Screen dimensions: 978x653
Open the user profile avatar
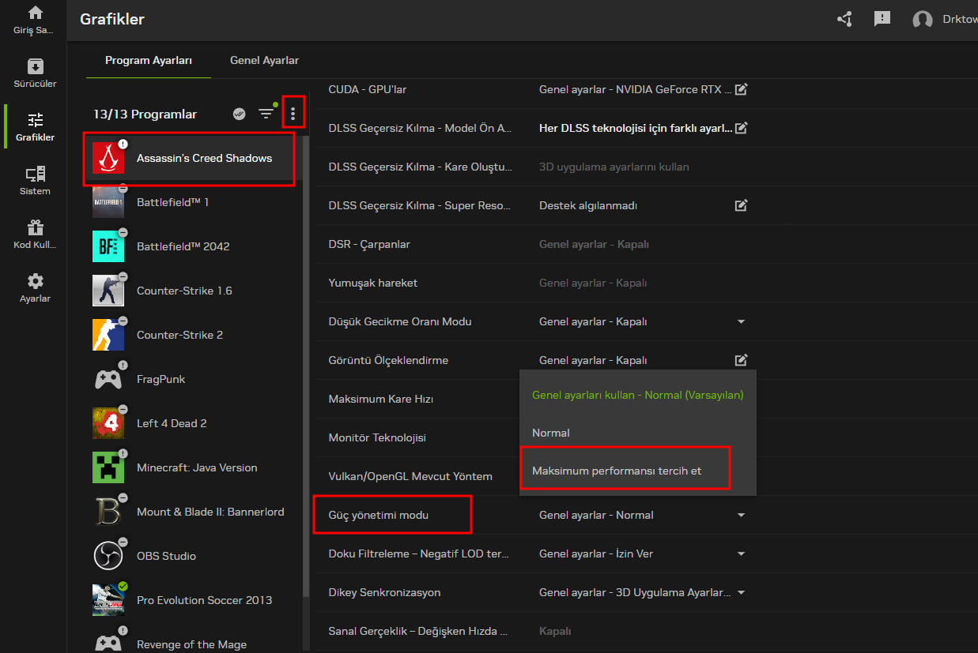coord(922,20)
